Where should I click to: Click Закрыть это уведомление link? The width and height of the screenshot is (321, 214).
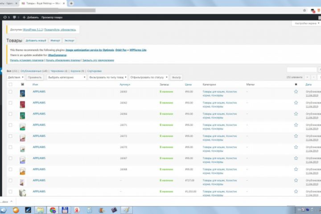click(98, 60)
